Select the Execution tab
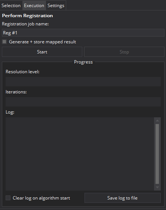This screenshot has width=166, height=210. pyautogui.click(x=34, y=6)
